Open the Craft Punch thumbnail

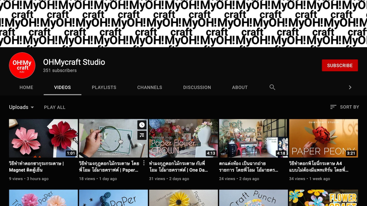coord(253,198)
